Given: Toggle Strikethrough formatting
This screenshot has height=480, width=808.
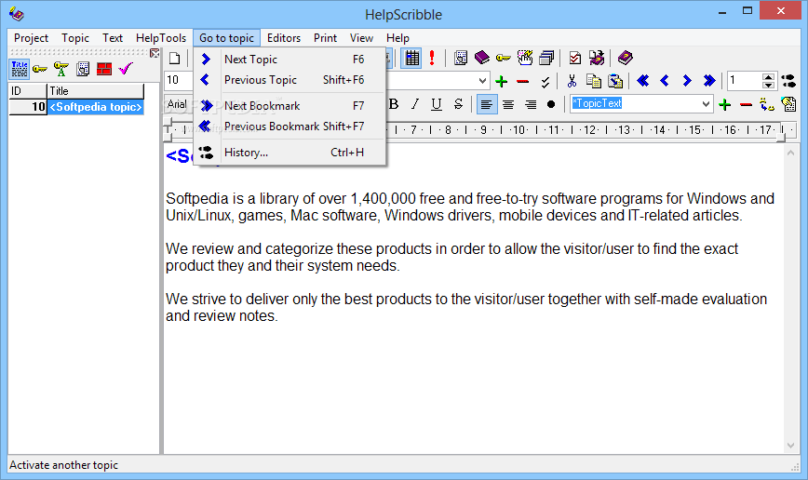Looking at the screenshot, I should 458,104.
